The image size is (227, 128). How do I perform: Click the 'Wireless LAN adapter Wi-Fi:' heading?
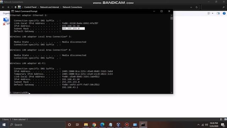pos(28,63)
